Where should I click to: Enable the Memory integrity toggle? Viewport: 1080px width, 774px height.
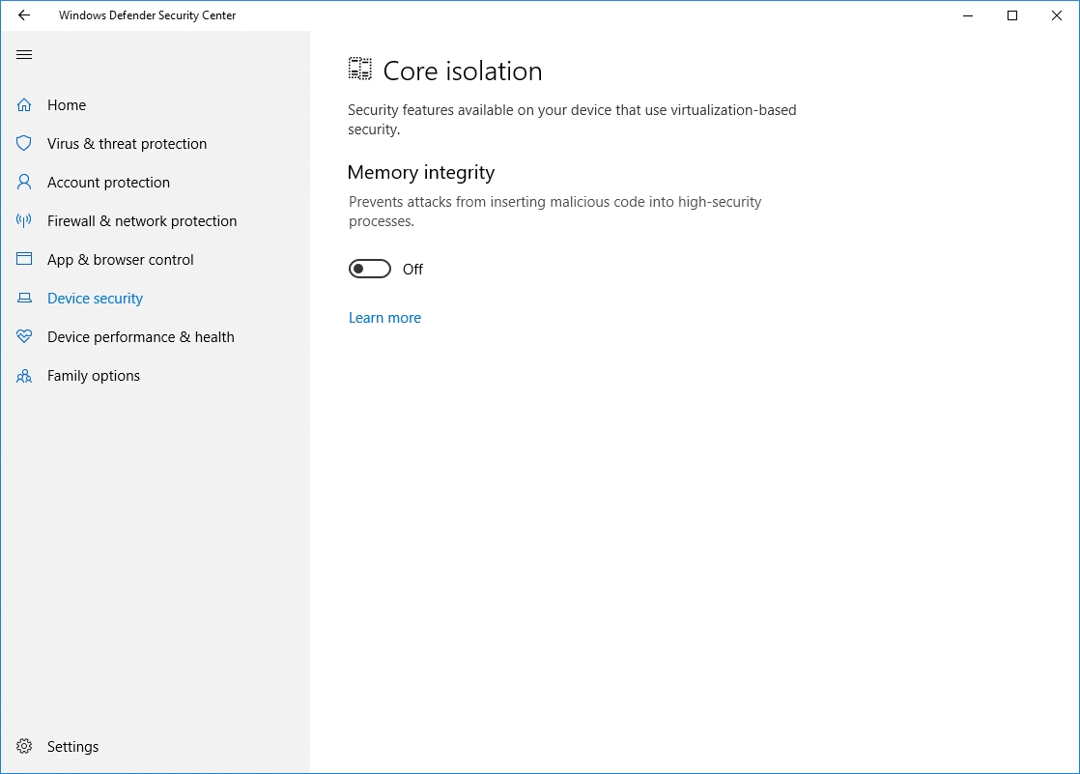tap(369, 270)
